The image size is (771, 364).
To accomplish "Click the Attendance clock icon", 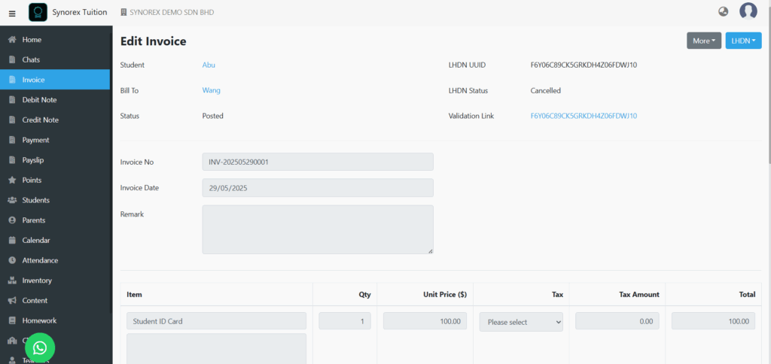I will click(x=12, y=260).
